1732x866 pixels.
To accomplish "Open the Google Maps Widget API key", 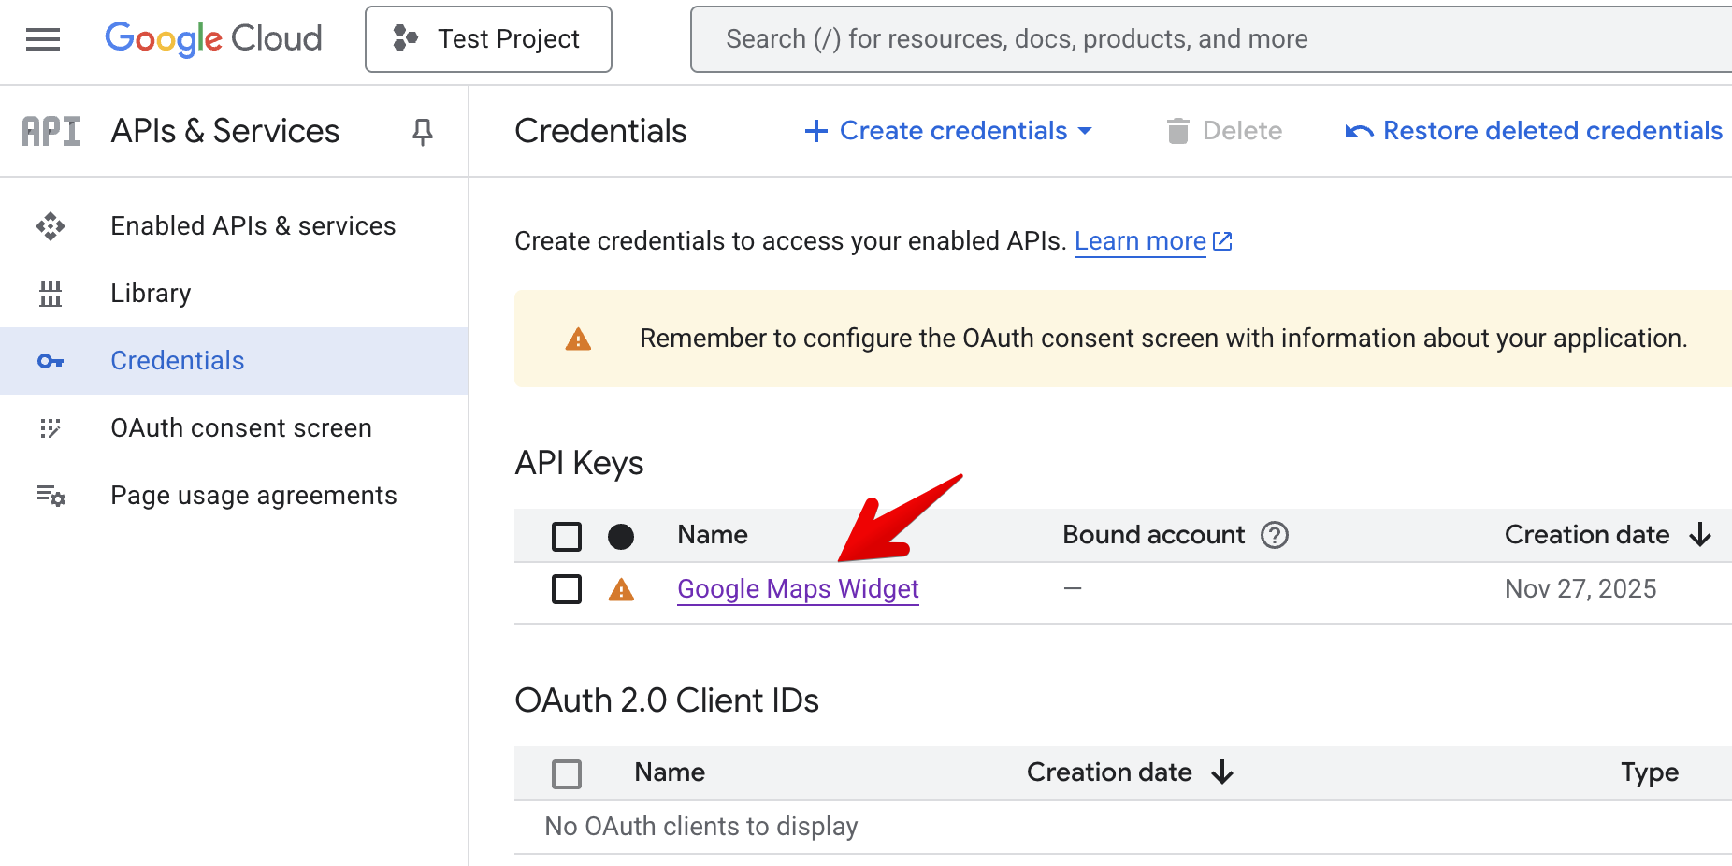I will coord(798,589).
